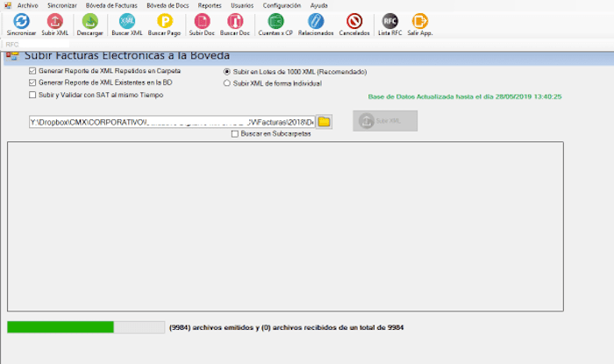Screen dimensions: 614x364
Task: Browse folder with yellow folder icon
Action: tap(324, 122)
